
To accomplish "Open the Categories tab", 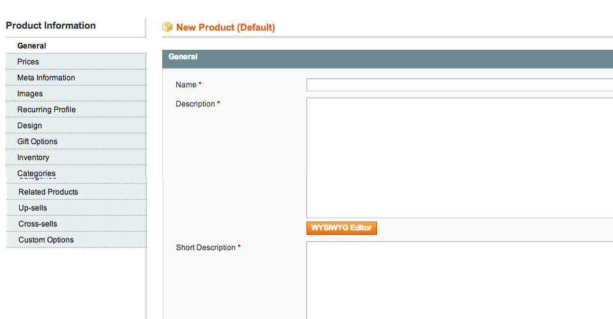I will 76,173.
